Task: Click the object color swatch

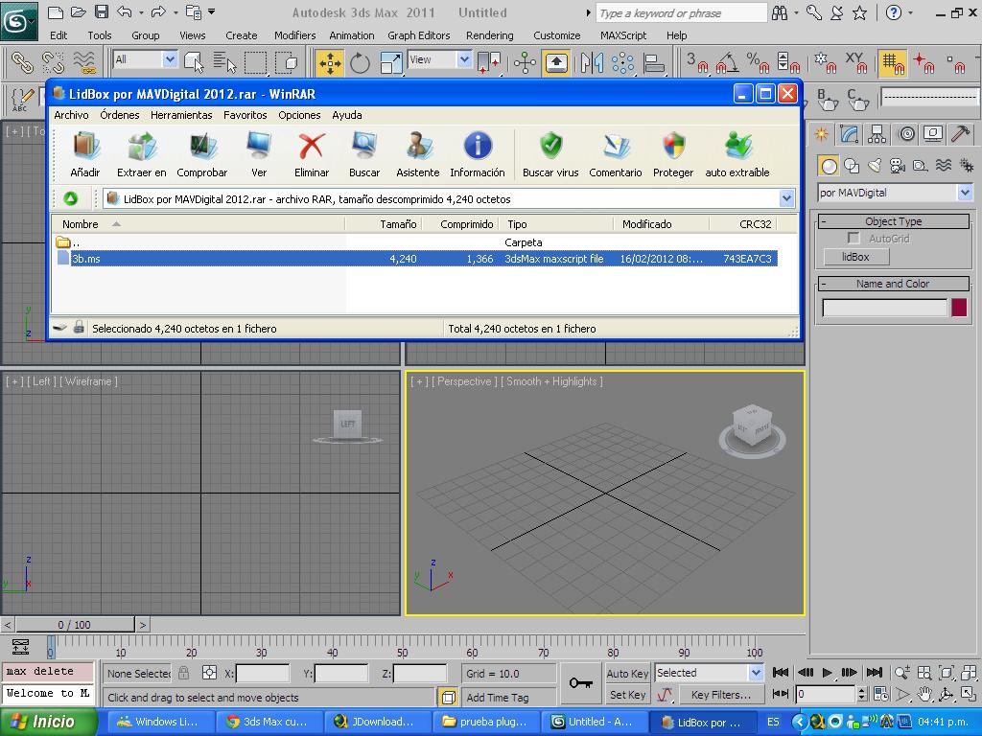Action: (959, 308)
